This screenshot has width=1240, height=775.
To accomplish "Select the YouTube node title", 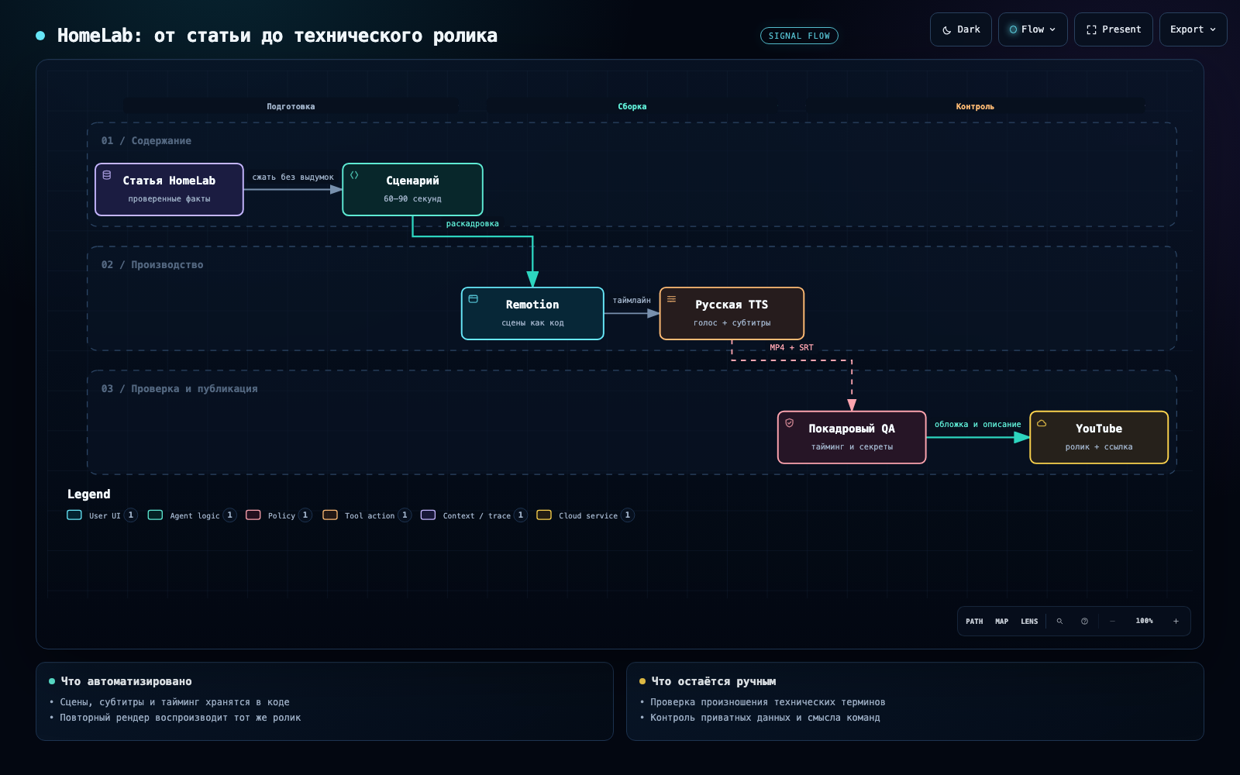I will [1099, 429].
